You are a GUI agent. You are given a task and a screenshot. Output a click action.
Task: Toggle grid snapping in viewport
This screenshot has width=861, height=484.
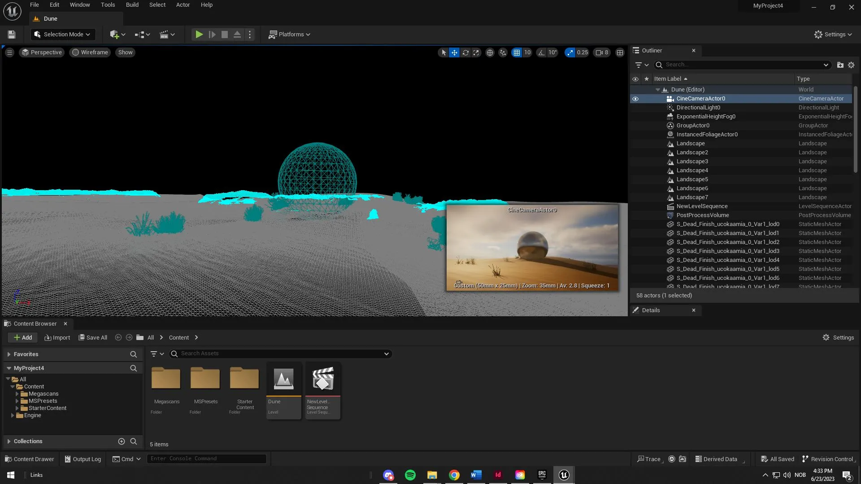click(x=517, y=52)
